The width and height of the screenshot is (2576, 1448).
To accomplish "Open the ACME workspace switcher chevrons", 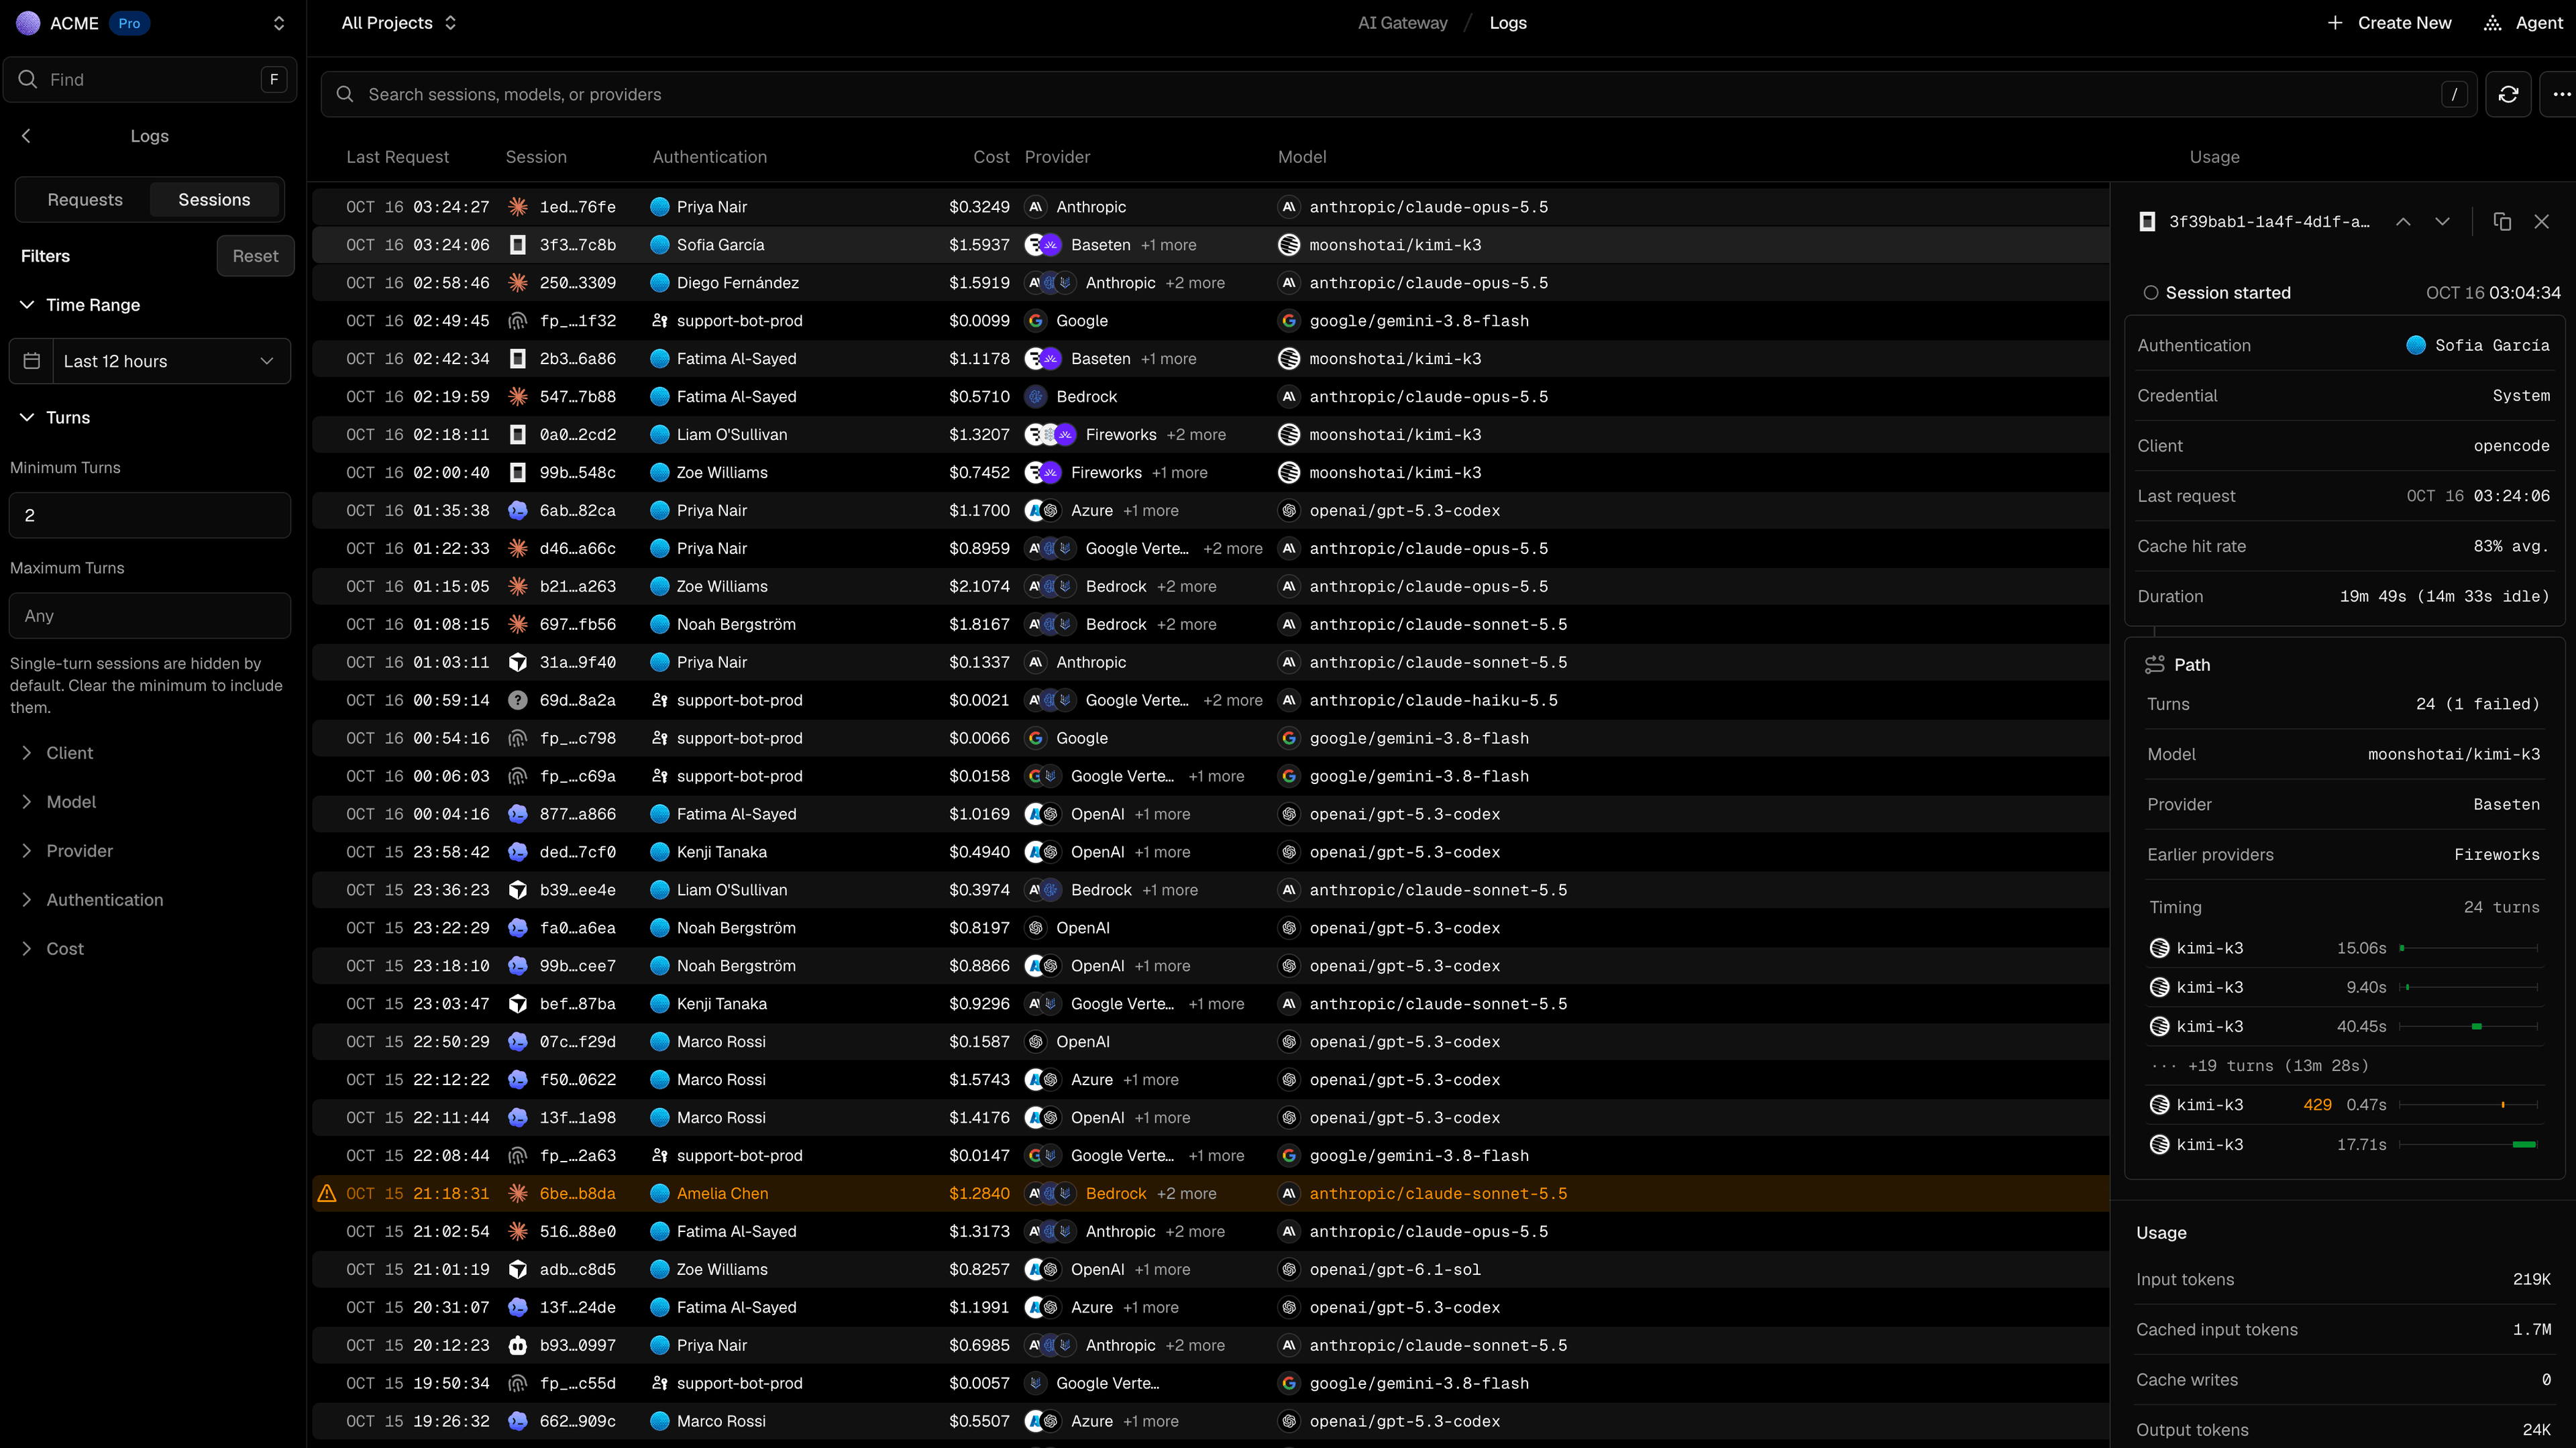I will tap(279, 23).
